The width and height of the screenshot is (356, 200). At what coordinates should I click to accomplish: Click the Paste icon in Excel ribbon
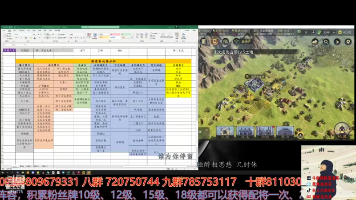[x=4, y=36]
